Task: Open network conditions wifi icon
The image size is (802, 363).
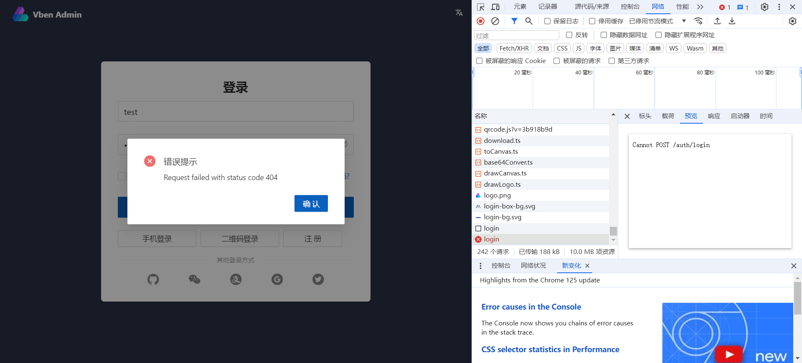Action: click(x=698, y=21)
